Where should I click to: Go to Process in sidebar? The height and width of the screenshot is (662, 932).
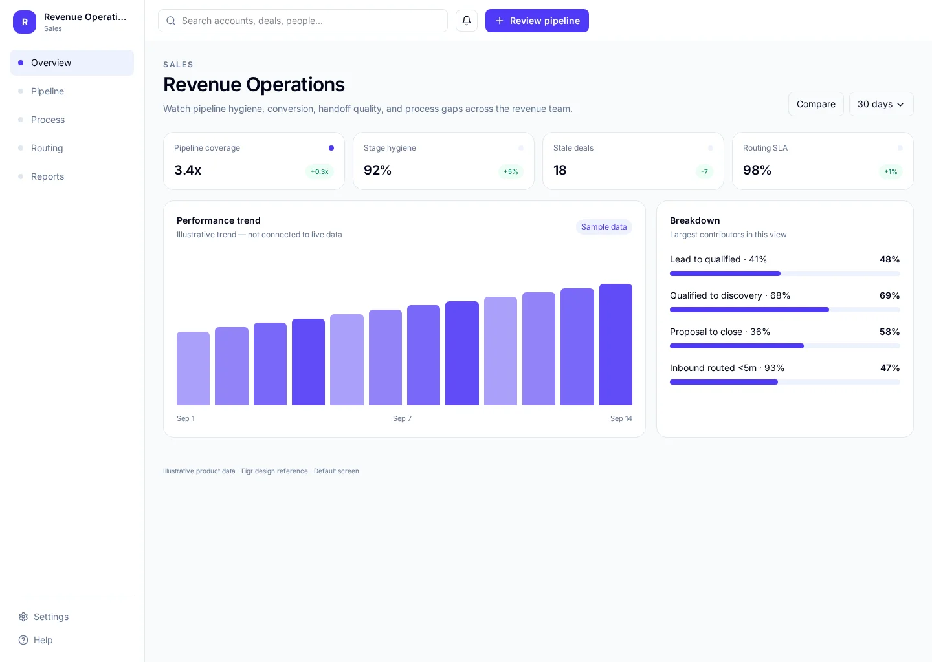tap(72, 120)
